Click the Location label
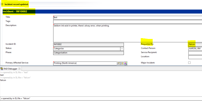202x101 pixels. click(145, 56)
